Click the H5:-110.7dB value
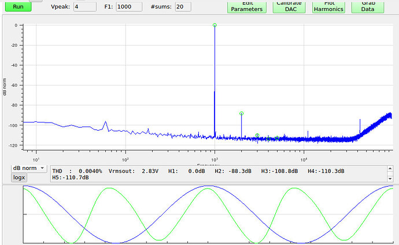This screenshot has height=245, width=399. [71, 177]
